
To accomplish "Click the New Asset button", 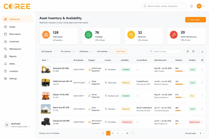I will pyautogui.click(x=193, y=20).
